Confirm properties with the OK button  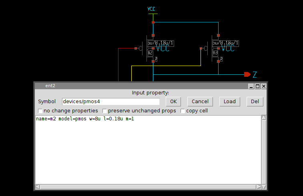(x=173, y=102)
